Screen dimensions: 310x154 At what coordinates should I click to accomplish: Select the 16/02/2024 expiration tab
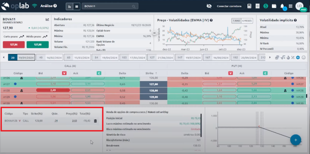pyautogui.click(x=50, y=57)
